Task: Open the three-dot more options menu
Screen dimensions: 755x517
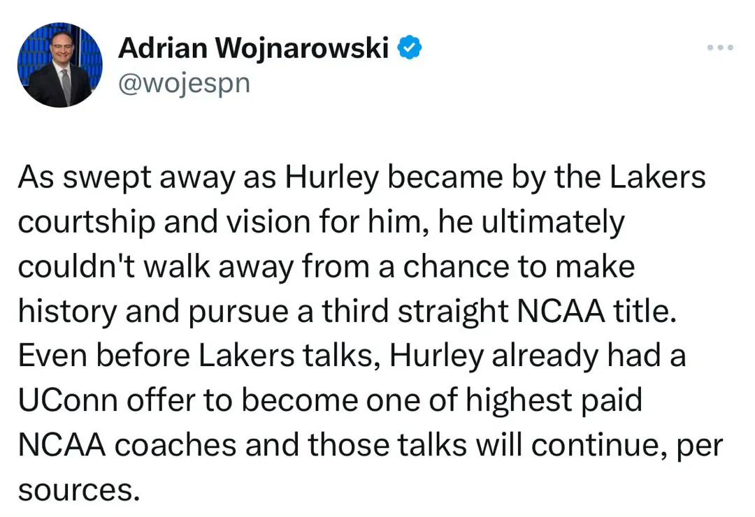Action: click(720, 48)
